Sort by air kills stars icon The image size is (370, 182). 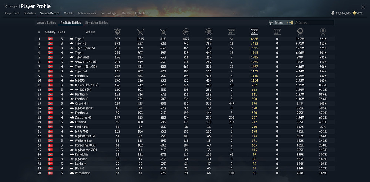232,32
